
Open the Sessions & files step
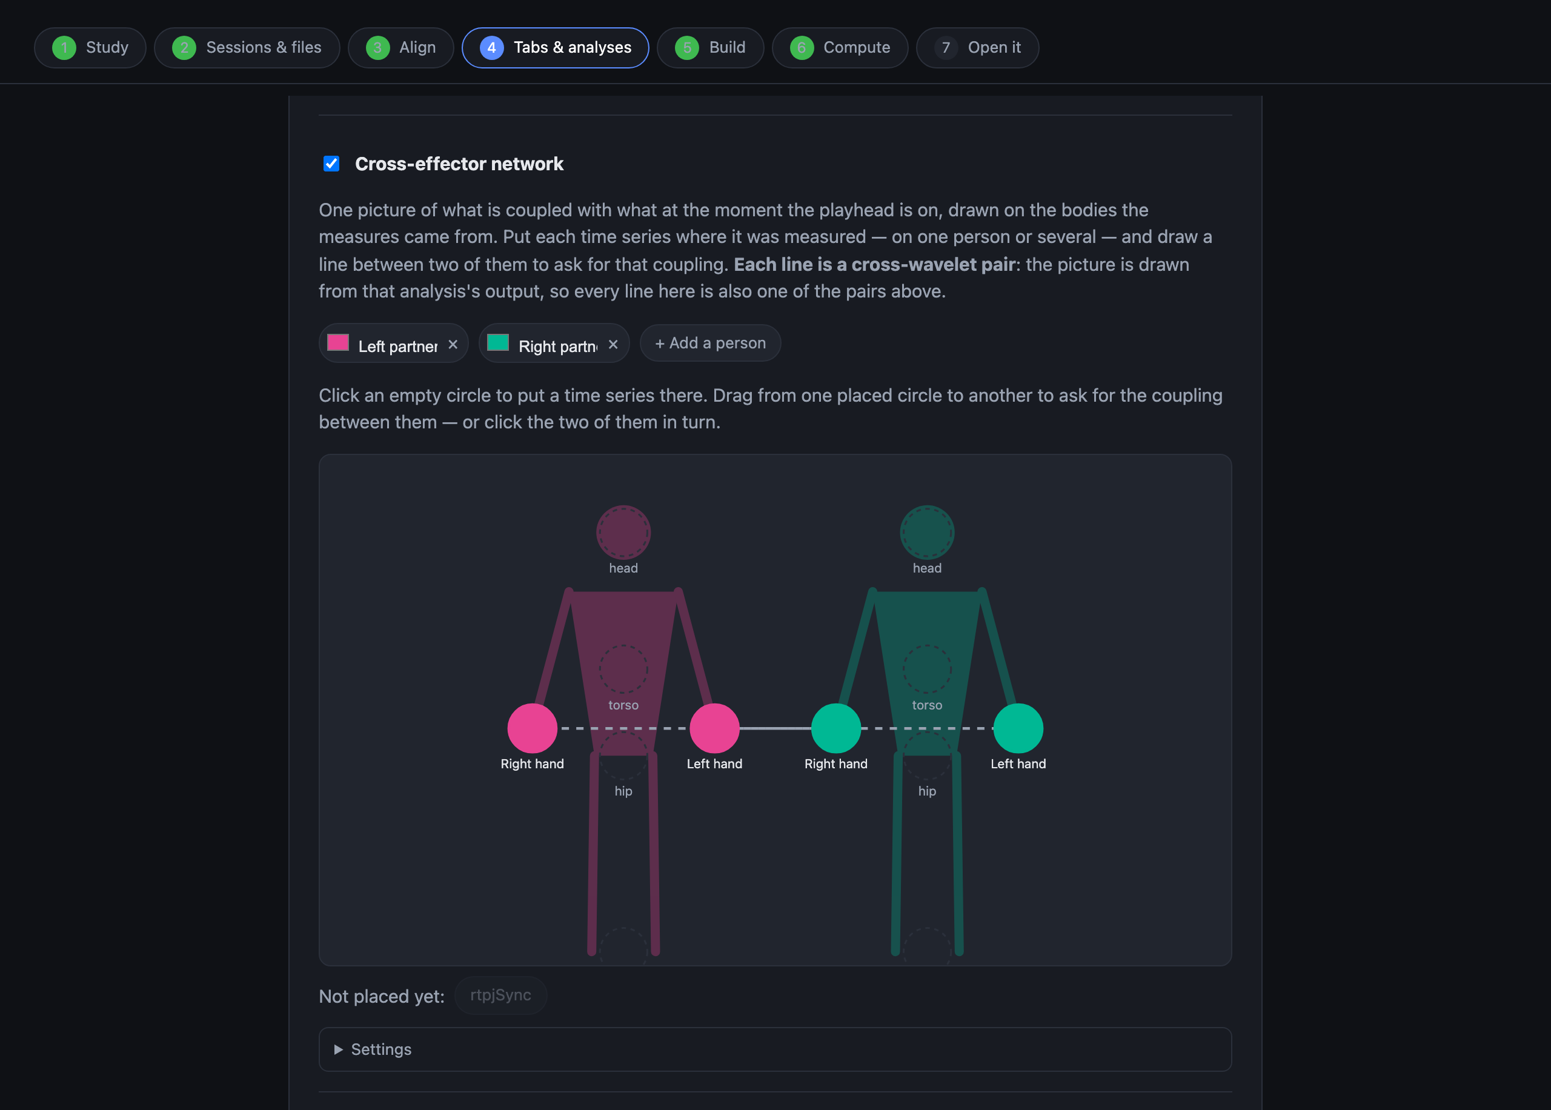(x=247, y=48)
